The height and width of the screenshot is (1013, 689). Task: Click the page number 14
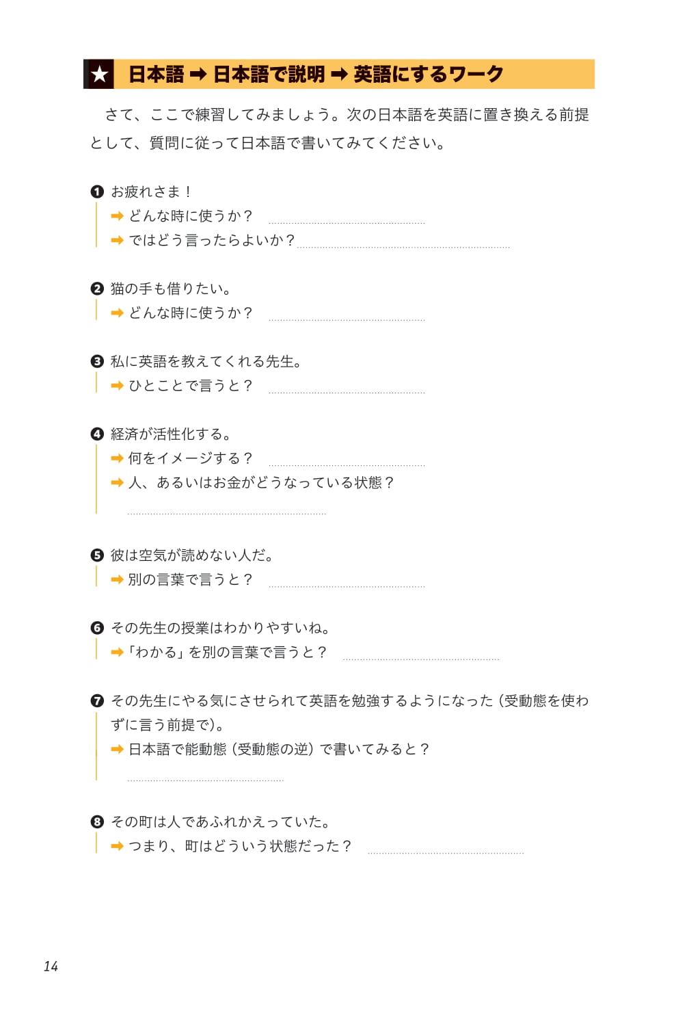point(51,966)
